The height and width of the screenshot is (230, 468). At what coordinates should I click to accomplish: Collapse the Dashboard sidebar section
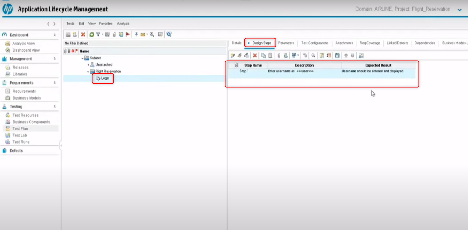point(55,35)
